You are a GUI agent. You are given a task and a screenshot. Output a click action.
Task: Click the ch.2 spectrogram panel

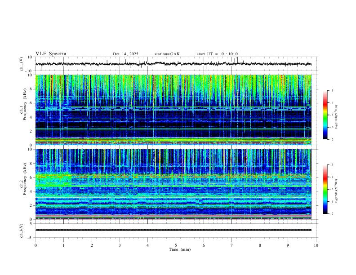click(x=173, y=184)
